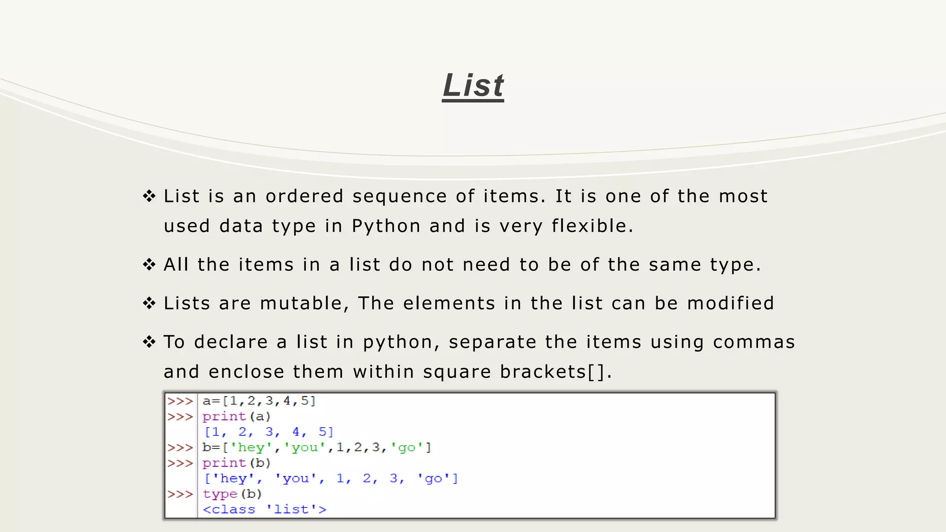Viewport: 946px width, 532px height.
Task: Click the code line b=['hey','you',1,2,3,'go']
Action: [x=317, y=447]
